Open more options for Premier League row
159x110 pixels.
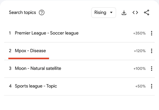(152, 33)
